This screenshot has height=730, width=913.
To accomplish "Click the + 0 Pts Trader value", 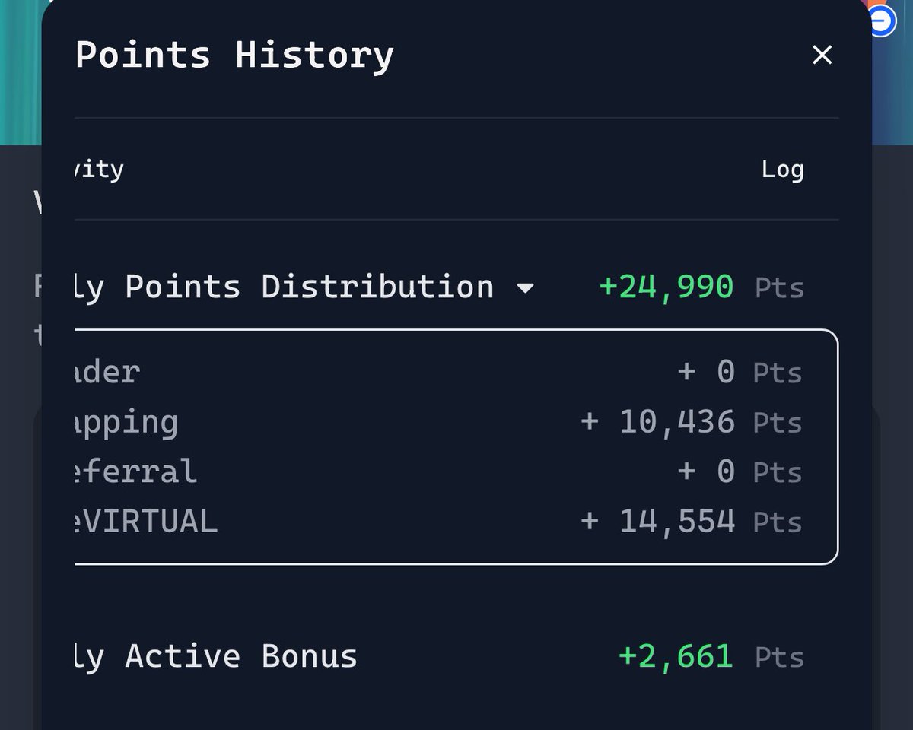I will click(x=740, y=373).
